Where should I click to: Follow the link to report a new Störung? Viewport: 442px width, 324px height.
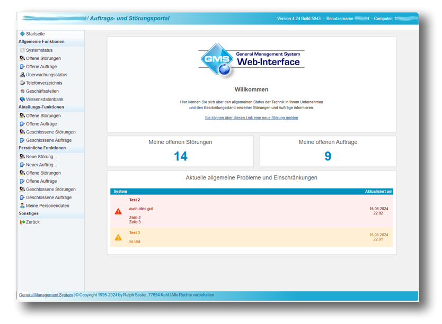tap(251, 118)
